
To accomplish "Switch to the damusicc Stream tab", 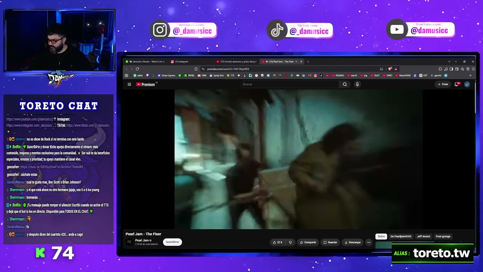I will (146, 62).
